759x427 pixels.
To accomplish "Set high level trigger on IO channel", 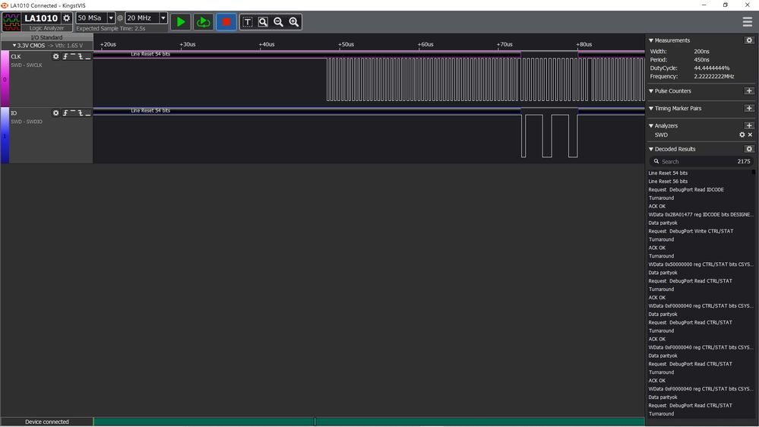I will point(73,112).
